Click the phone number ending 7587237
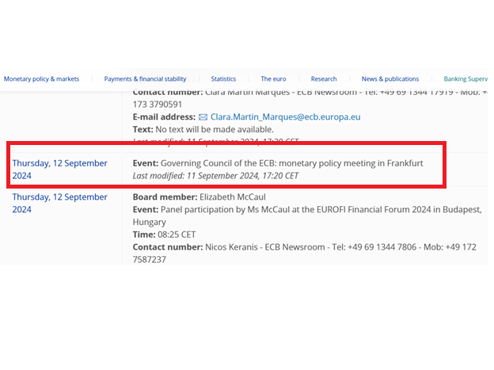Image resolution: width=494 pixels, height=370 pixels. click(x=149, y=260)
